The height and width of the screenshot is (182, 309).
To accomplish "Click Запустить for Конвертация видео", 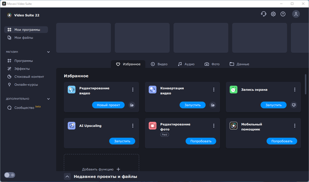I will 193,105.
